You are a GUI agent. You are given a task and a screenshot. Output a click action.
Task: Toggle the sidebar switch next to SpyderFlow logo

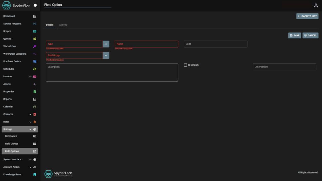click(35, 5)
